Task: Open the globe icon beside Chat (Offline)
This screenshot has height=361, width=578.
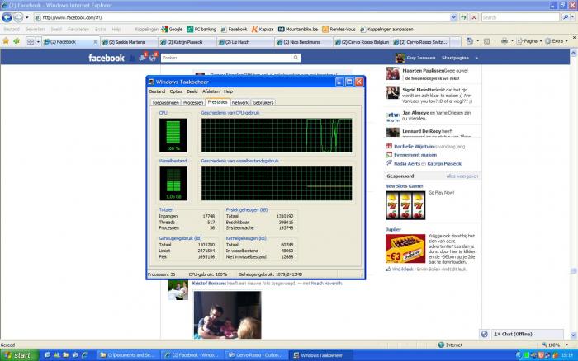Action: coord(485,334)
